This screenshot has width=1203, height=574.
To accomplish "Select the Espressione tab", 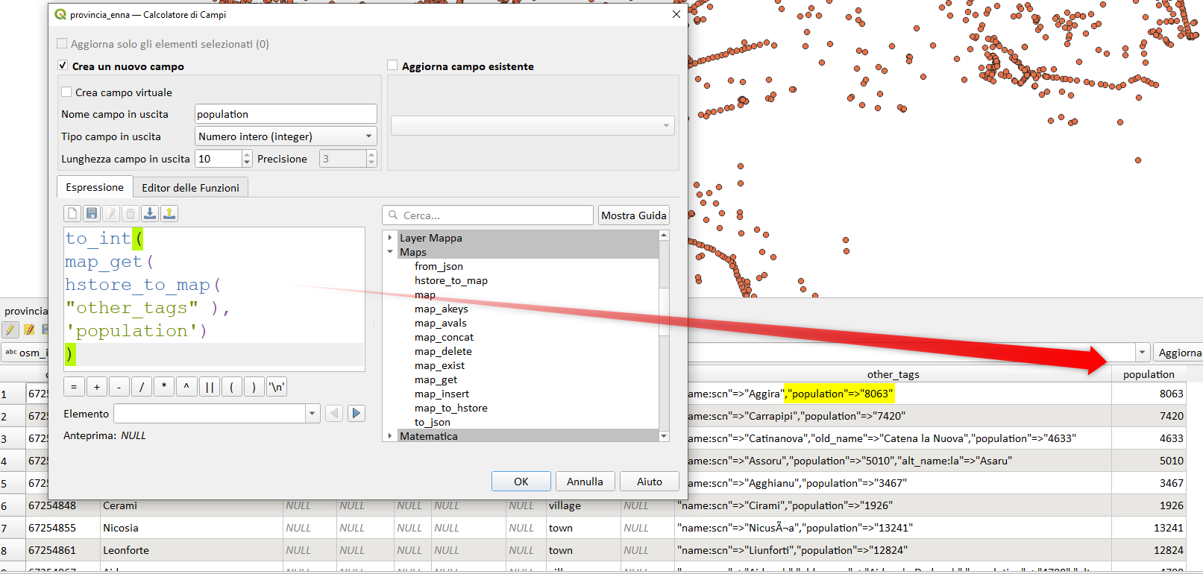I will pos(95,187).
